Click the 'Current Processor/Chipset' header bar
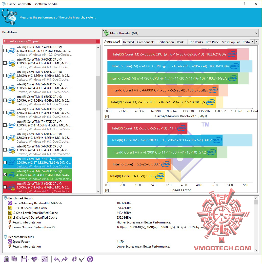The height and width of the screenshot is (264, 262). pos(51,41)
